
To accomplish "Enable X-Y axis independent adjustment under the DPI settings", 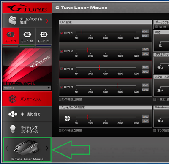I will tap(60, 99).
